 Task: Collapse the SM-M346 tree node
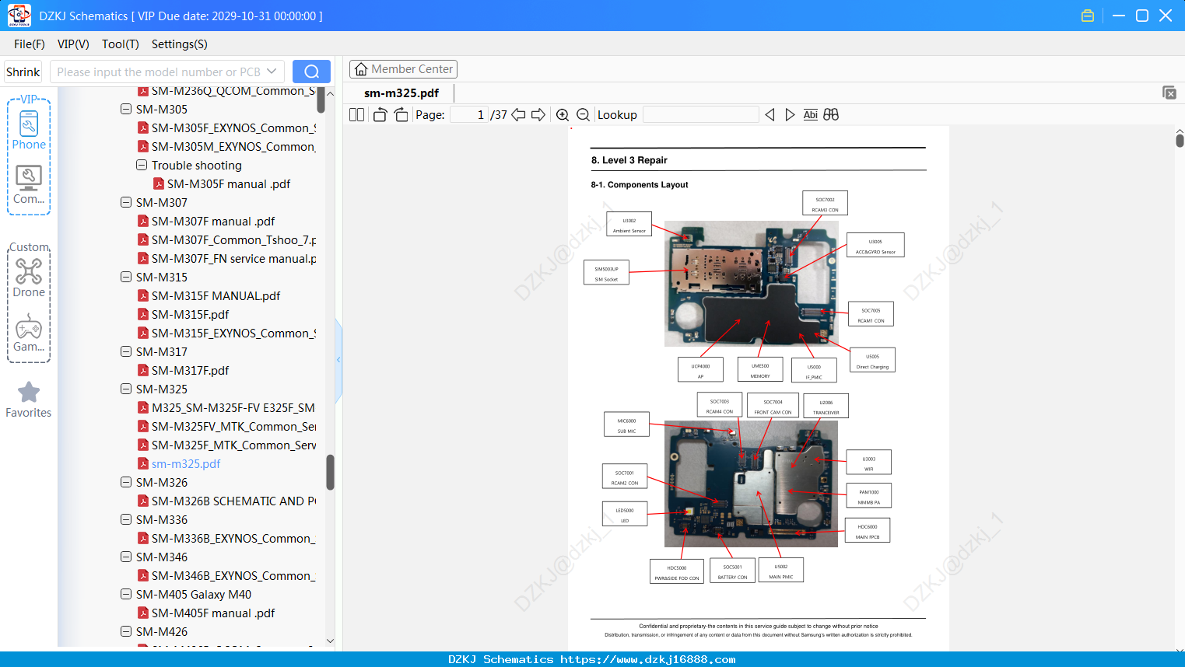click(x=126, y=557)
